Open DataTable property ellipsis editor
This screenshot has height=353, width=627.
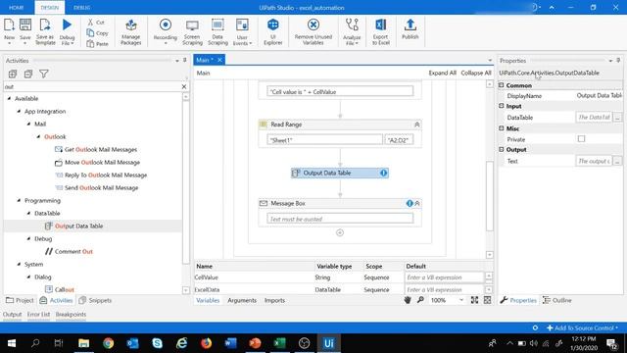[x=617, y=118]
